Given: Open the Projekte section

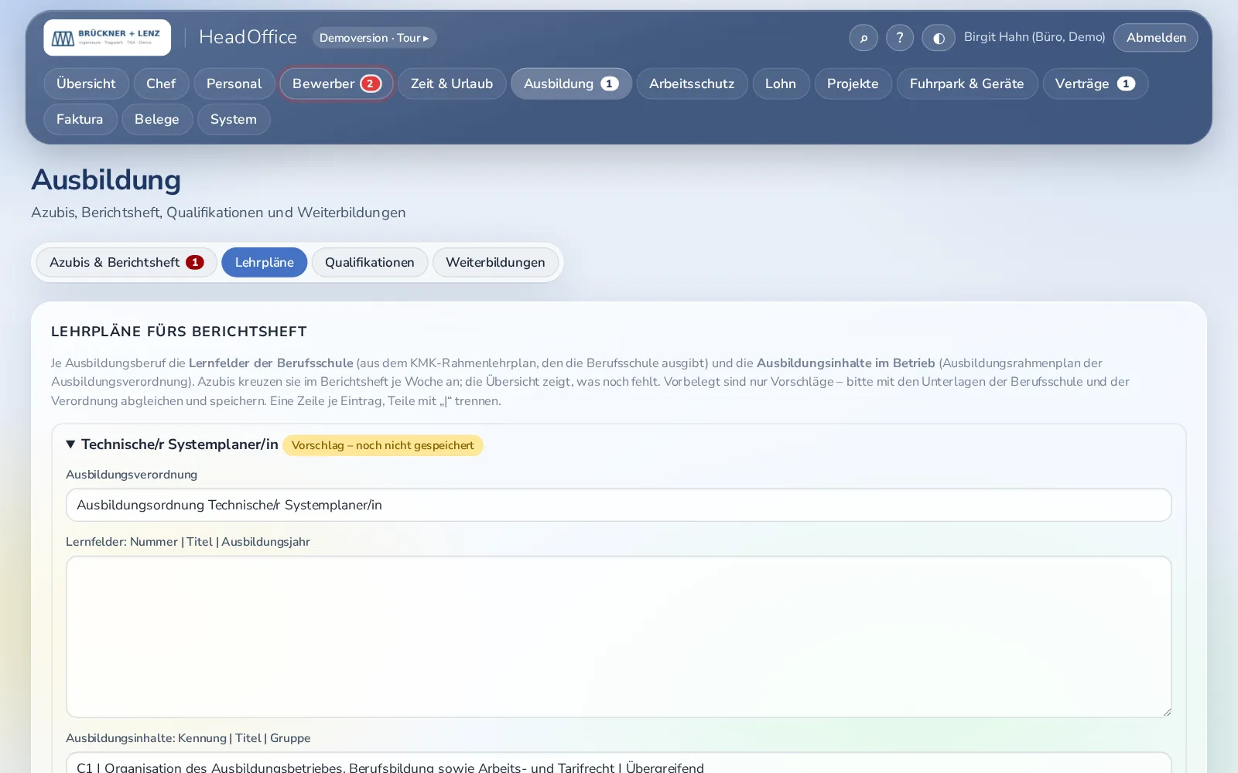Looking at the screenshot, I should [853, 83].
